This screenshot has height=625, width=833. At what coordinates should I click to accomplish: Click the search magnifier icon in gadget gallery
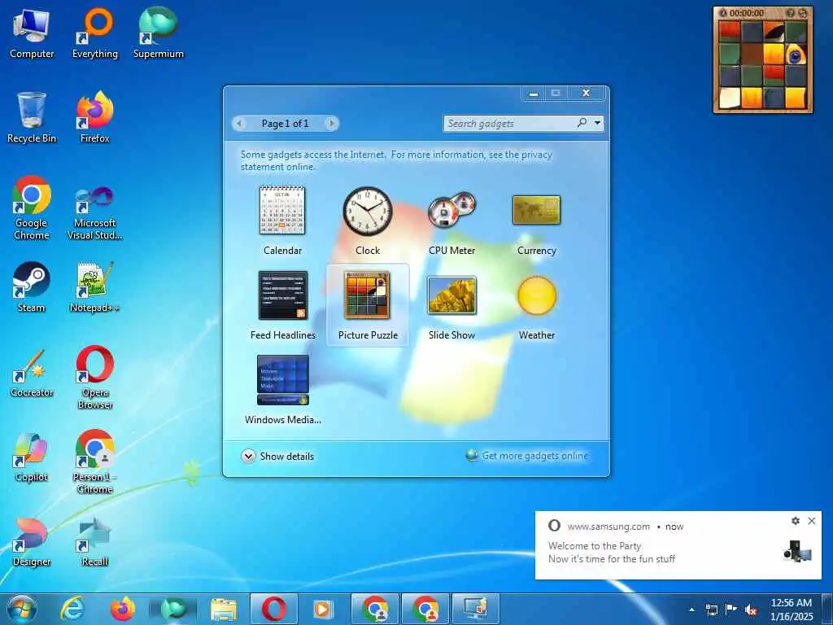582,123
